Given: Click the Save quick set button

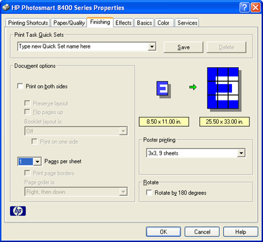Looking at the screenshot, I should pyautogui.click(x=184, y=47).
